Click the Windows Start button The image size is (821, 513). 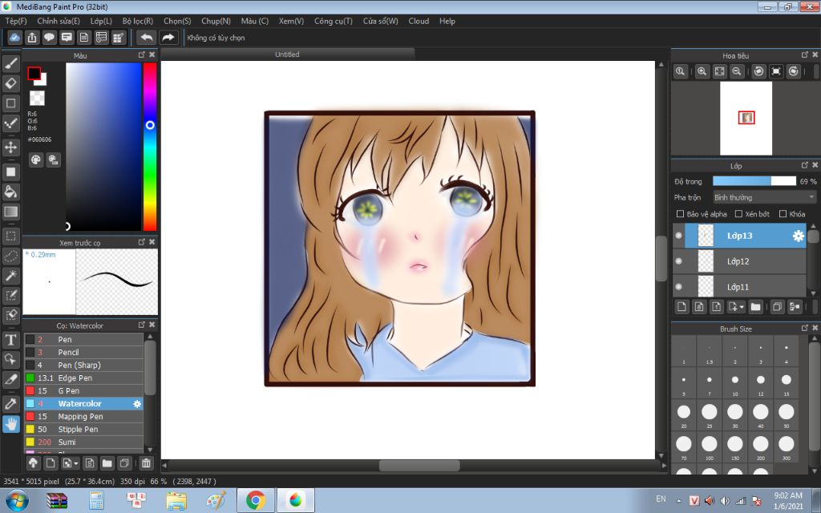[16, 501]
